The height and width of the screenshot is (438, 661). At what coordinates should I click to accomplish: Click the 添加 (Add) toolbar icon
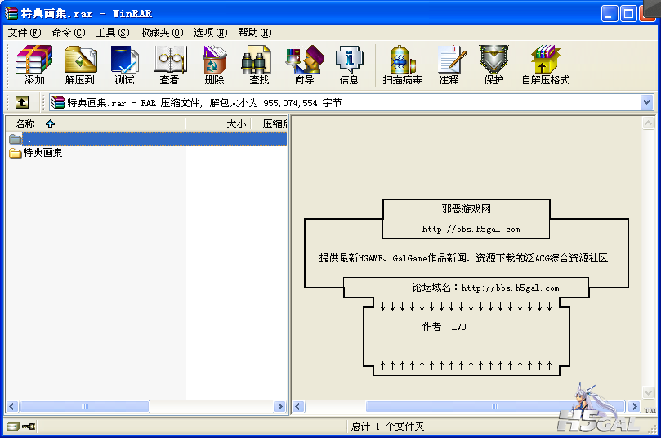click(34, 65)
